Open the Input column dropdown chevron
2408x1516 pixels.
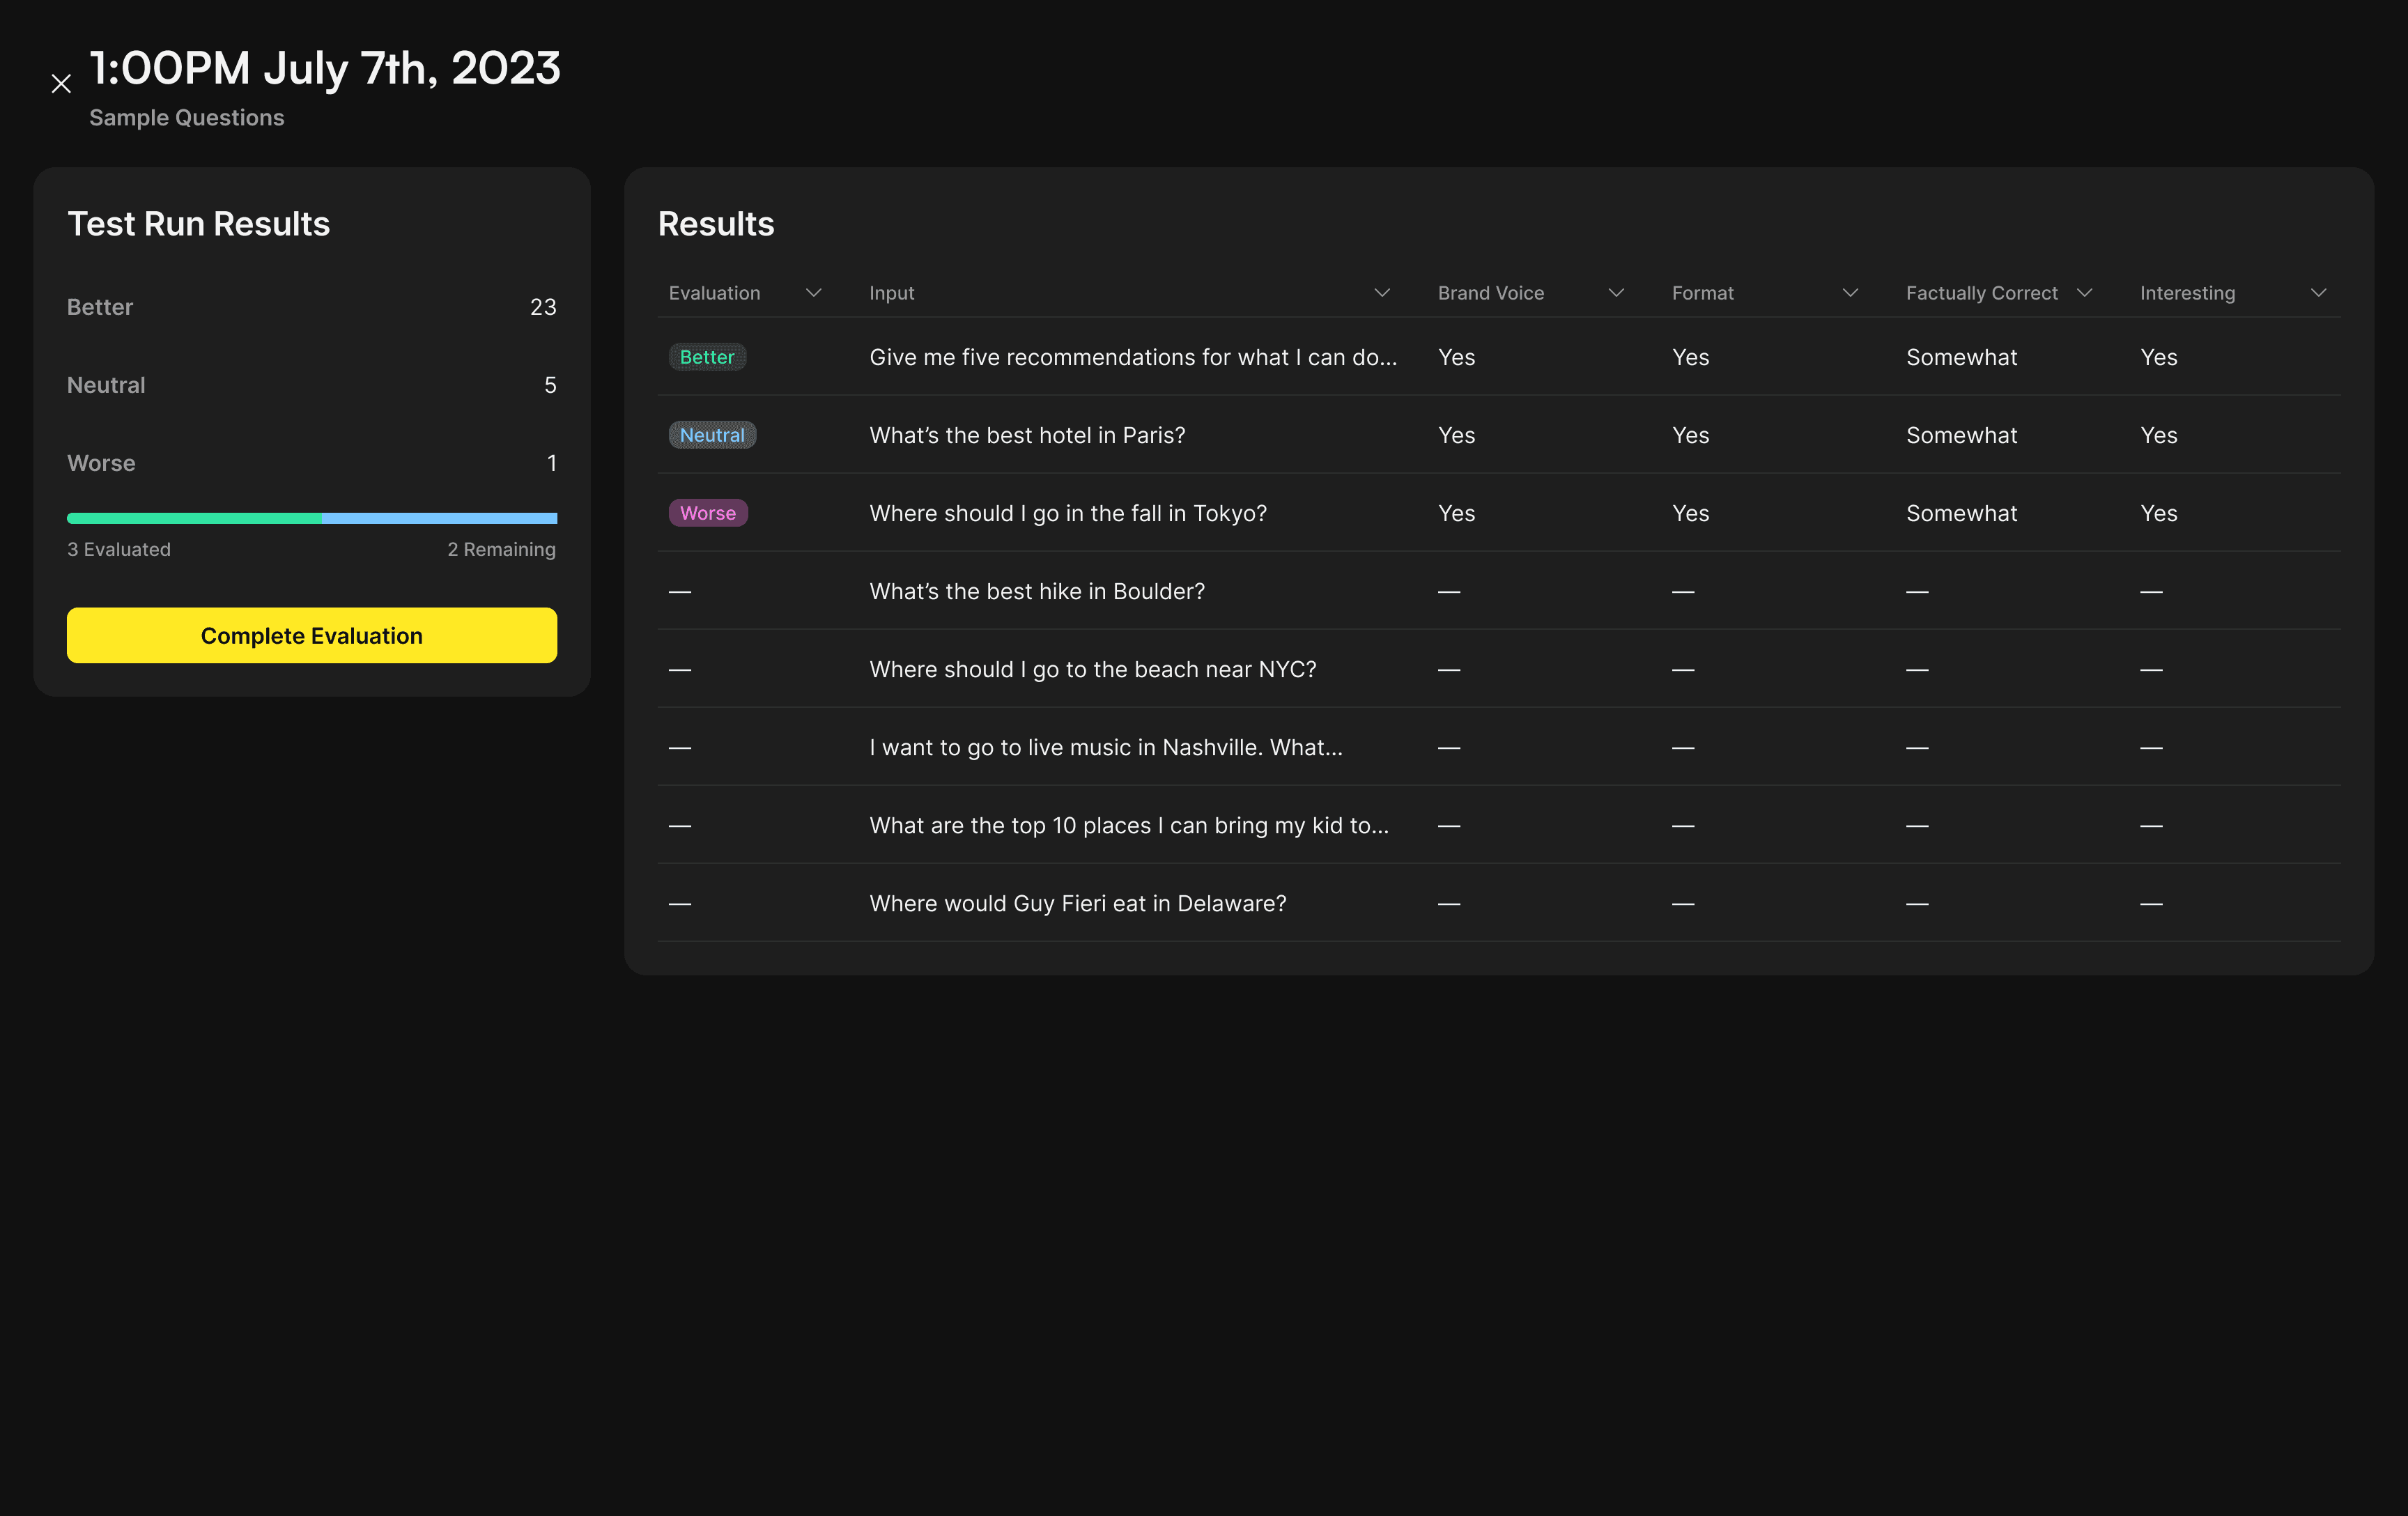tap(1381, 293)
